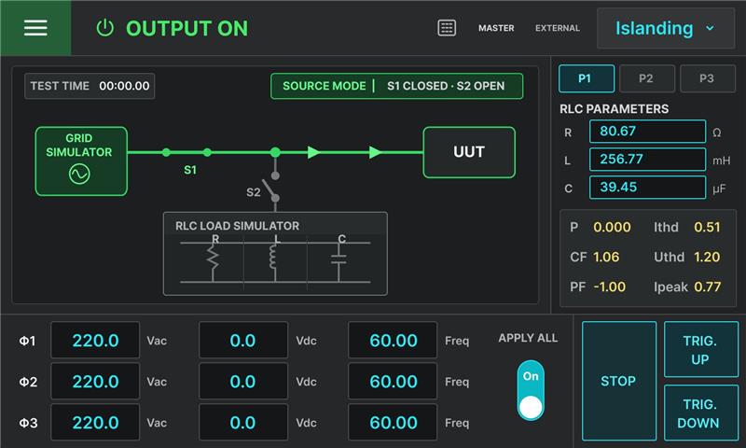Switch to the P3 tab
The width and height of the screenshot is (746, 448).
(708, 78)
